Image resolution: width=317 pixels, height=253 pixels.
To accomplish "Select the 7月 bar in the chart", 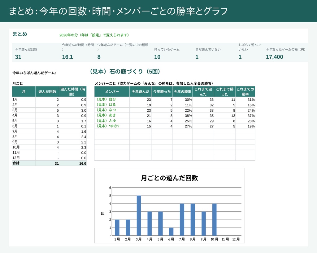I will [x=182, y=220].
